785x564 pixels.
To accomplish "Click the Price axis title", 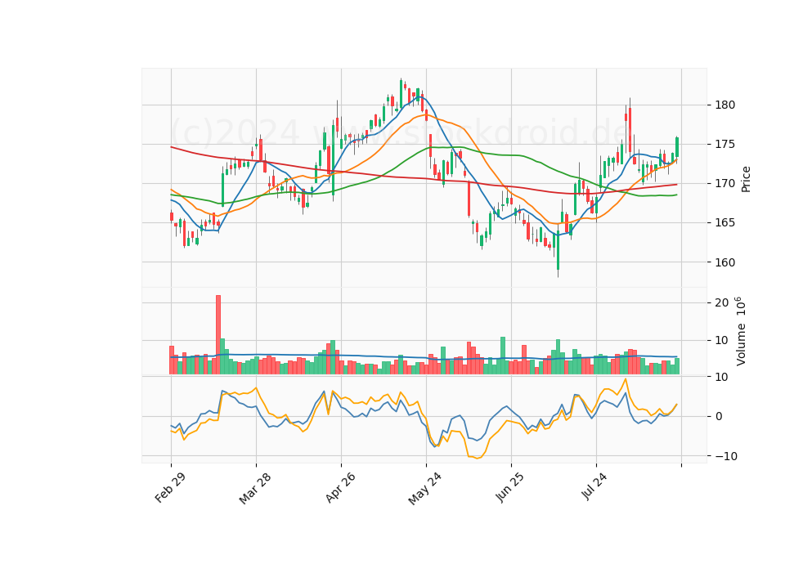I will tap(746, 179).
